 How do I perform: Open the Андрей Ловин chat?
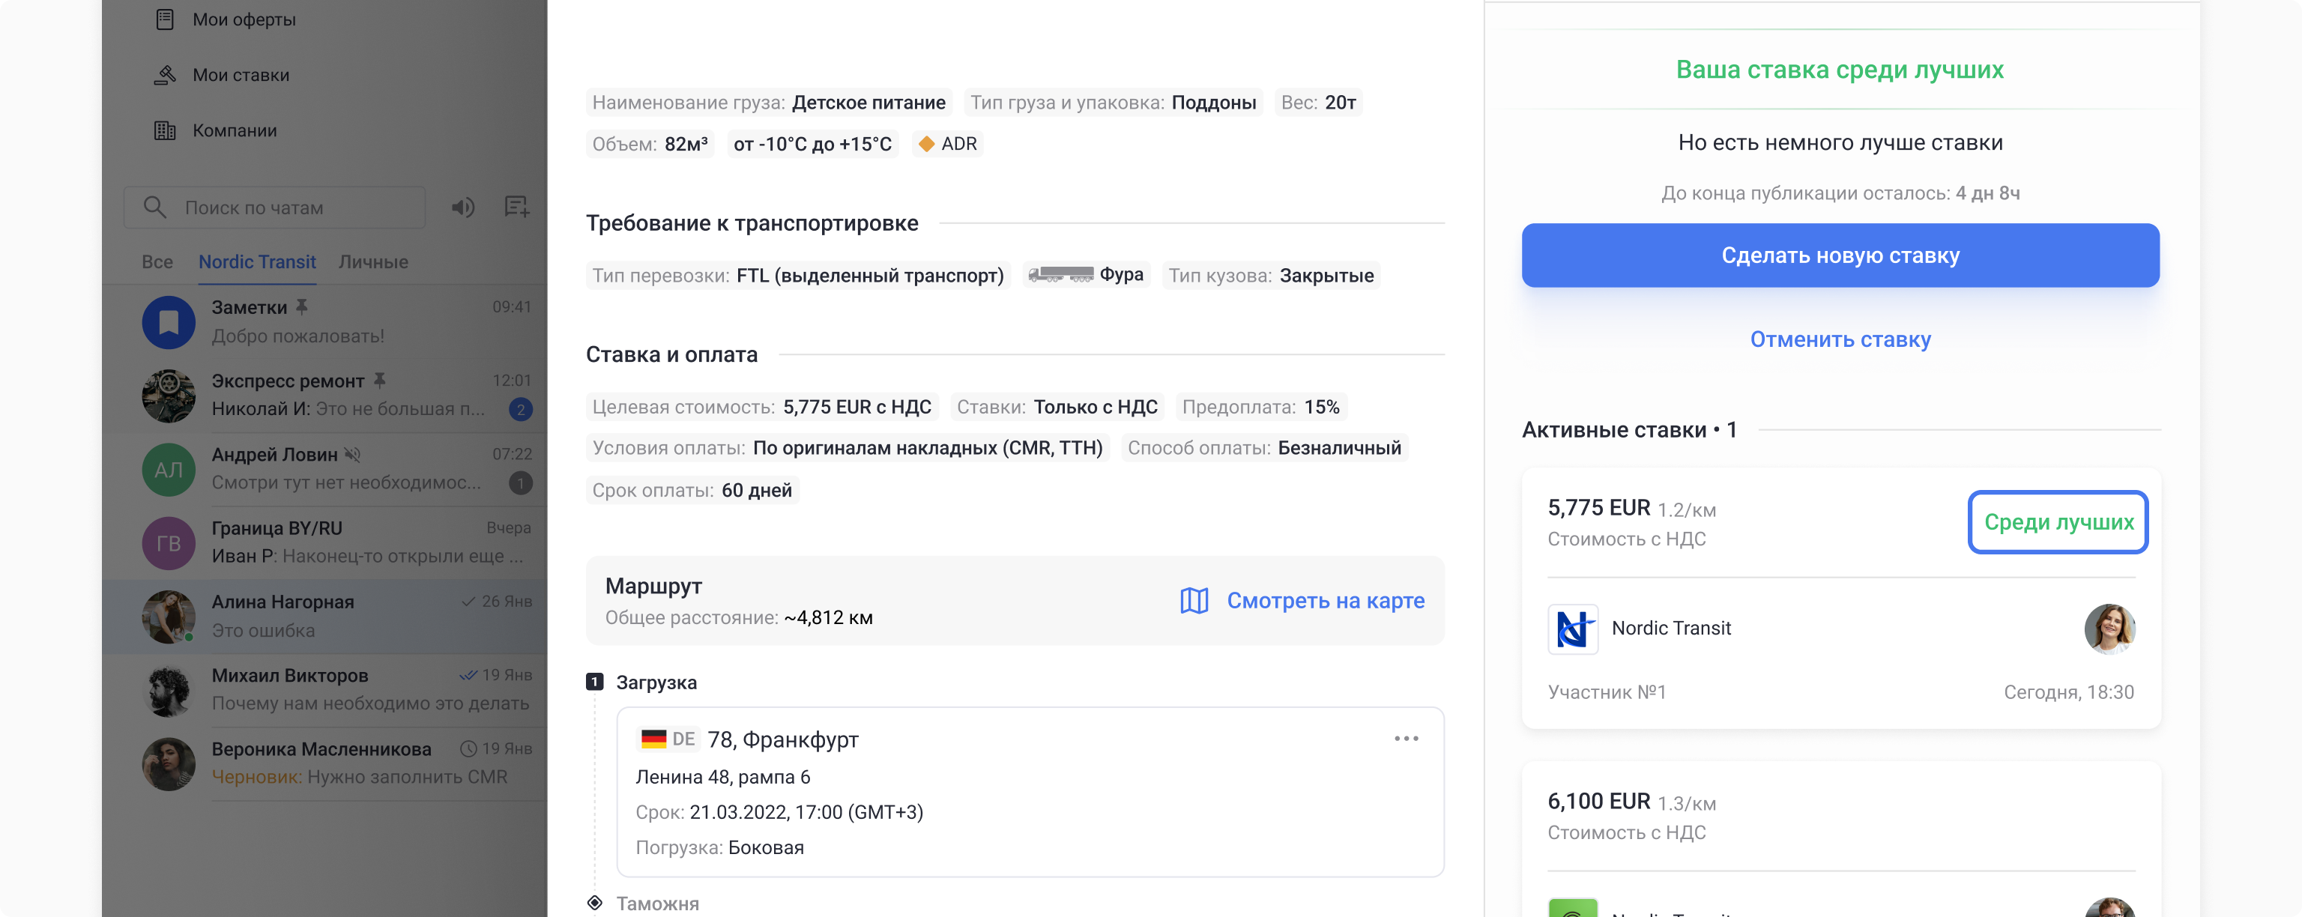pos(325,469)
